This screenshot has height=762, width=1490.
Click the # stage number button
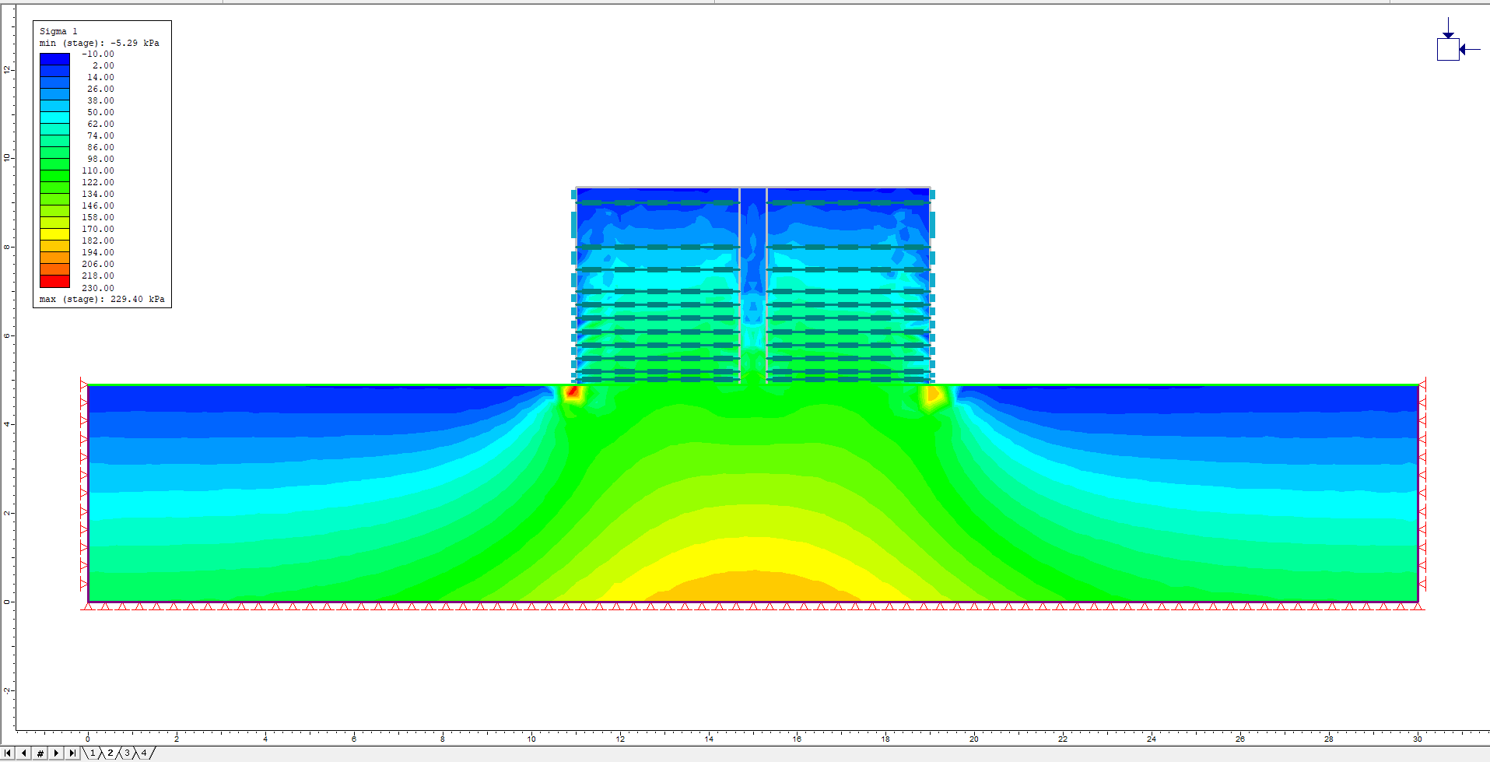40,753
